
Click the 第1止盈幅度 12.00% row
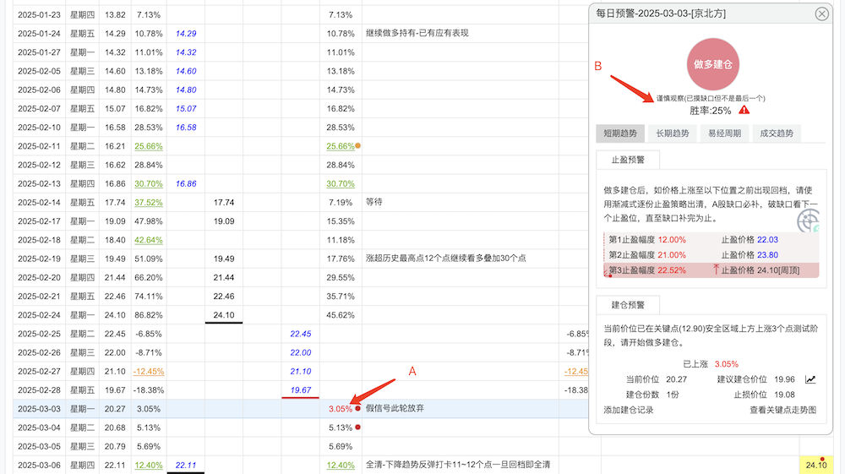click(711, 240)
